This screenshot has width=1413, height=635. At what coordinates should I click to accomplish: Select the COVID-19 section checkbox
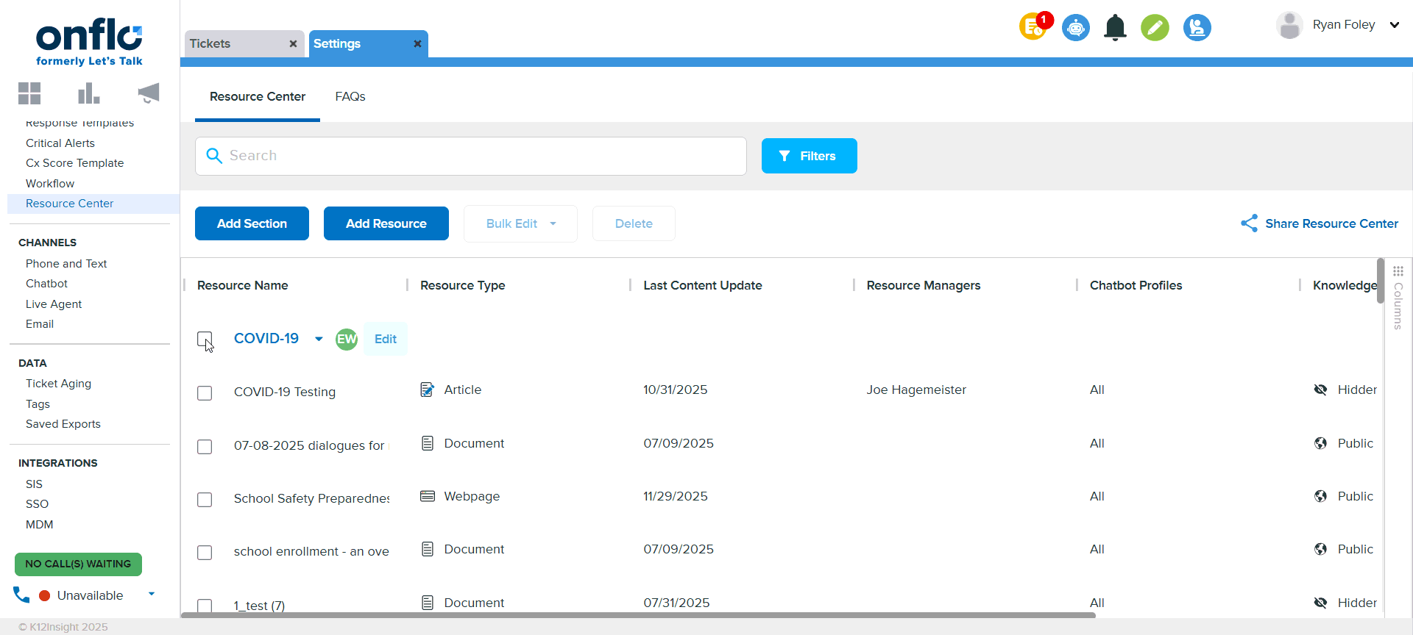(x=205, y=339)
